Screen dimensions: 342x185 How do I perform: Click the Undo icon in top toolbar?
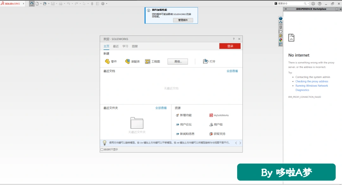click(68, 4)
